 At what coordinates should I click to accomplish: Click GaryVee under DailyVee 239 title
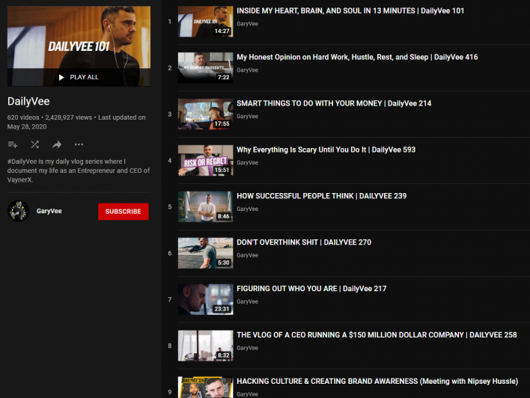(248, 209)
